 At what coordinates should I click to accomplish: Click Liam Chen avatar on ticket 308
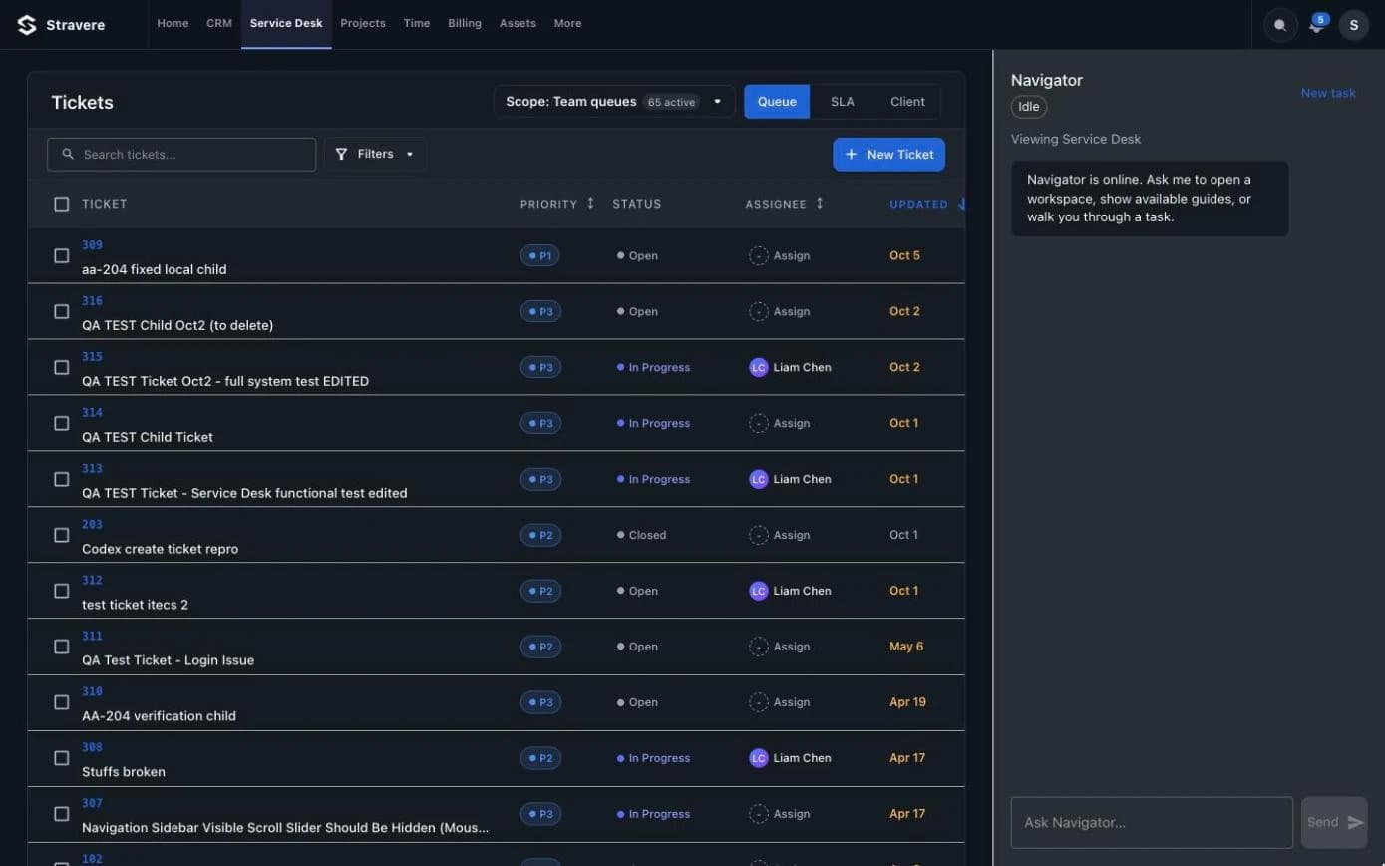pyautogui.click(x=759, y=758)
